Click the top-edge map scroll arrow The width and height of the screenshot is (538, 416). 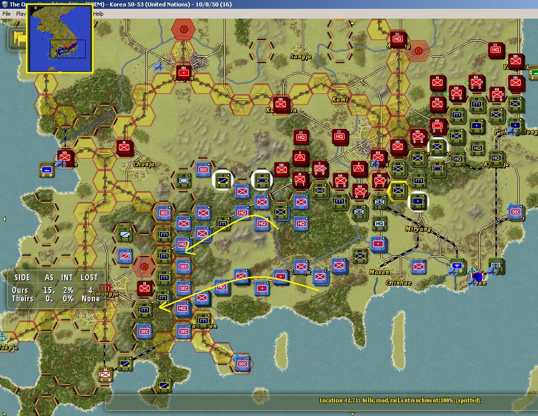coord(352,24)
